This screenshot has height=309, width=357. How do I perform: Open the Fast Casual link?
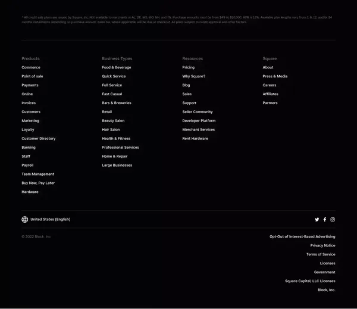click(112, 94)
